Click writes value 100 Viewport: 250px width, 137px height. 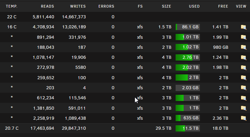click(82, 78)
